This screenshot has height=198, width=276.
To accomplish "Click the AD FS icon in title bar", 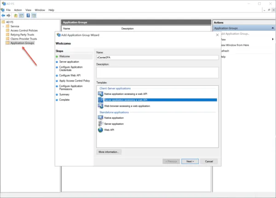I will tap(4, 4).
